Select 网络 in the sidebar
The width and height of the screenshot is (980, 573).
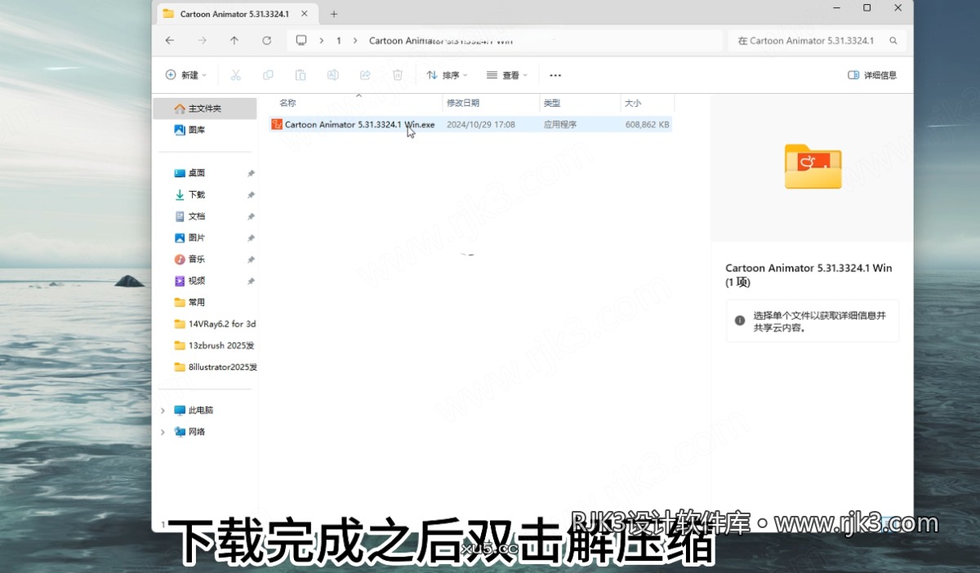point(197,432)
